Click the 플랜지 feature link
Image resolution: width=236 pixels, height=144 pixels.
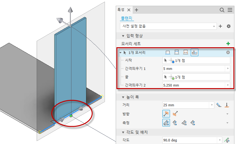(x=127, y=19)
